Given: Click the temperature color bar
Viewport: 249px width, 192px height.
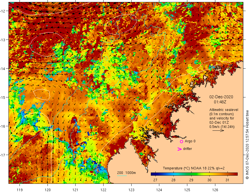Looking at the screenshot, I should (194, 174).
